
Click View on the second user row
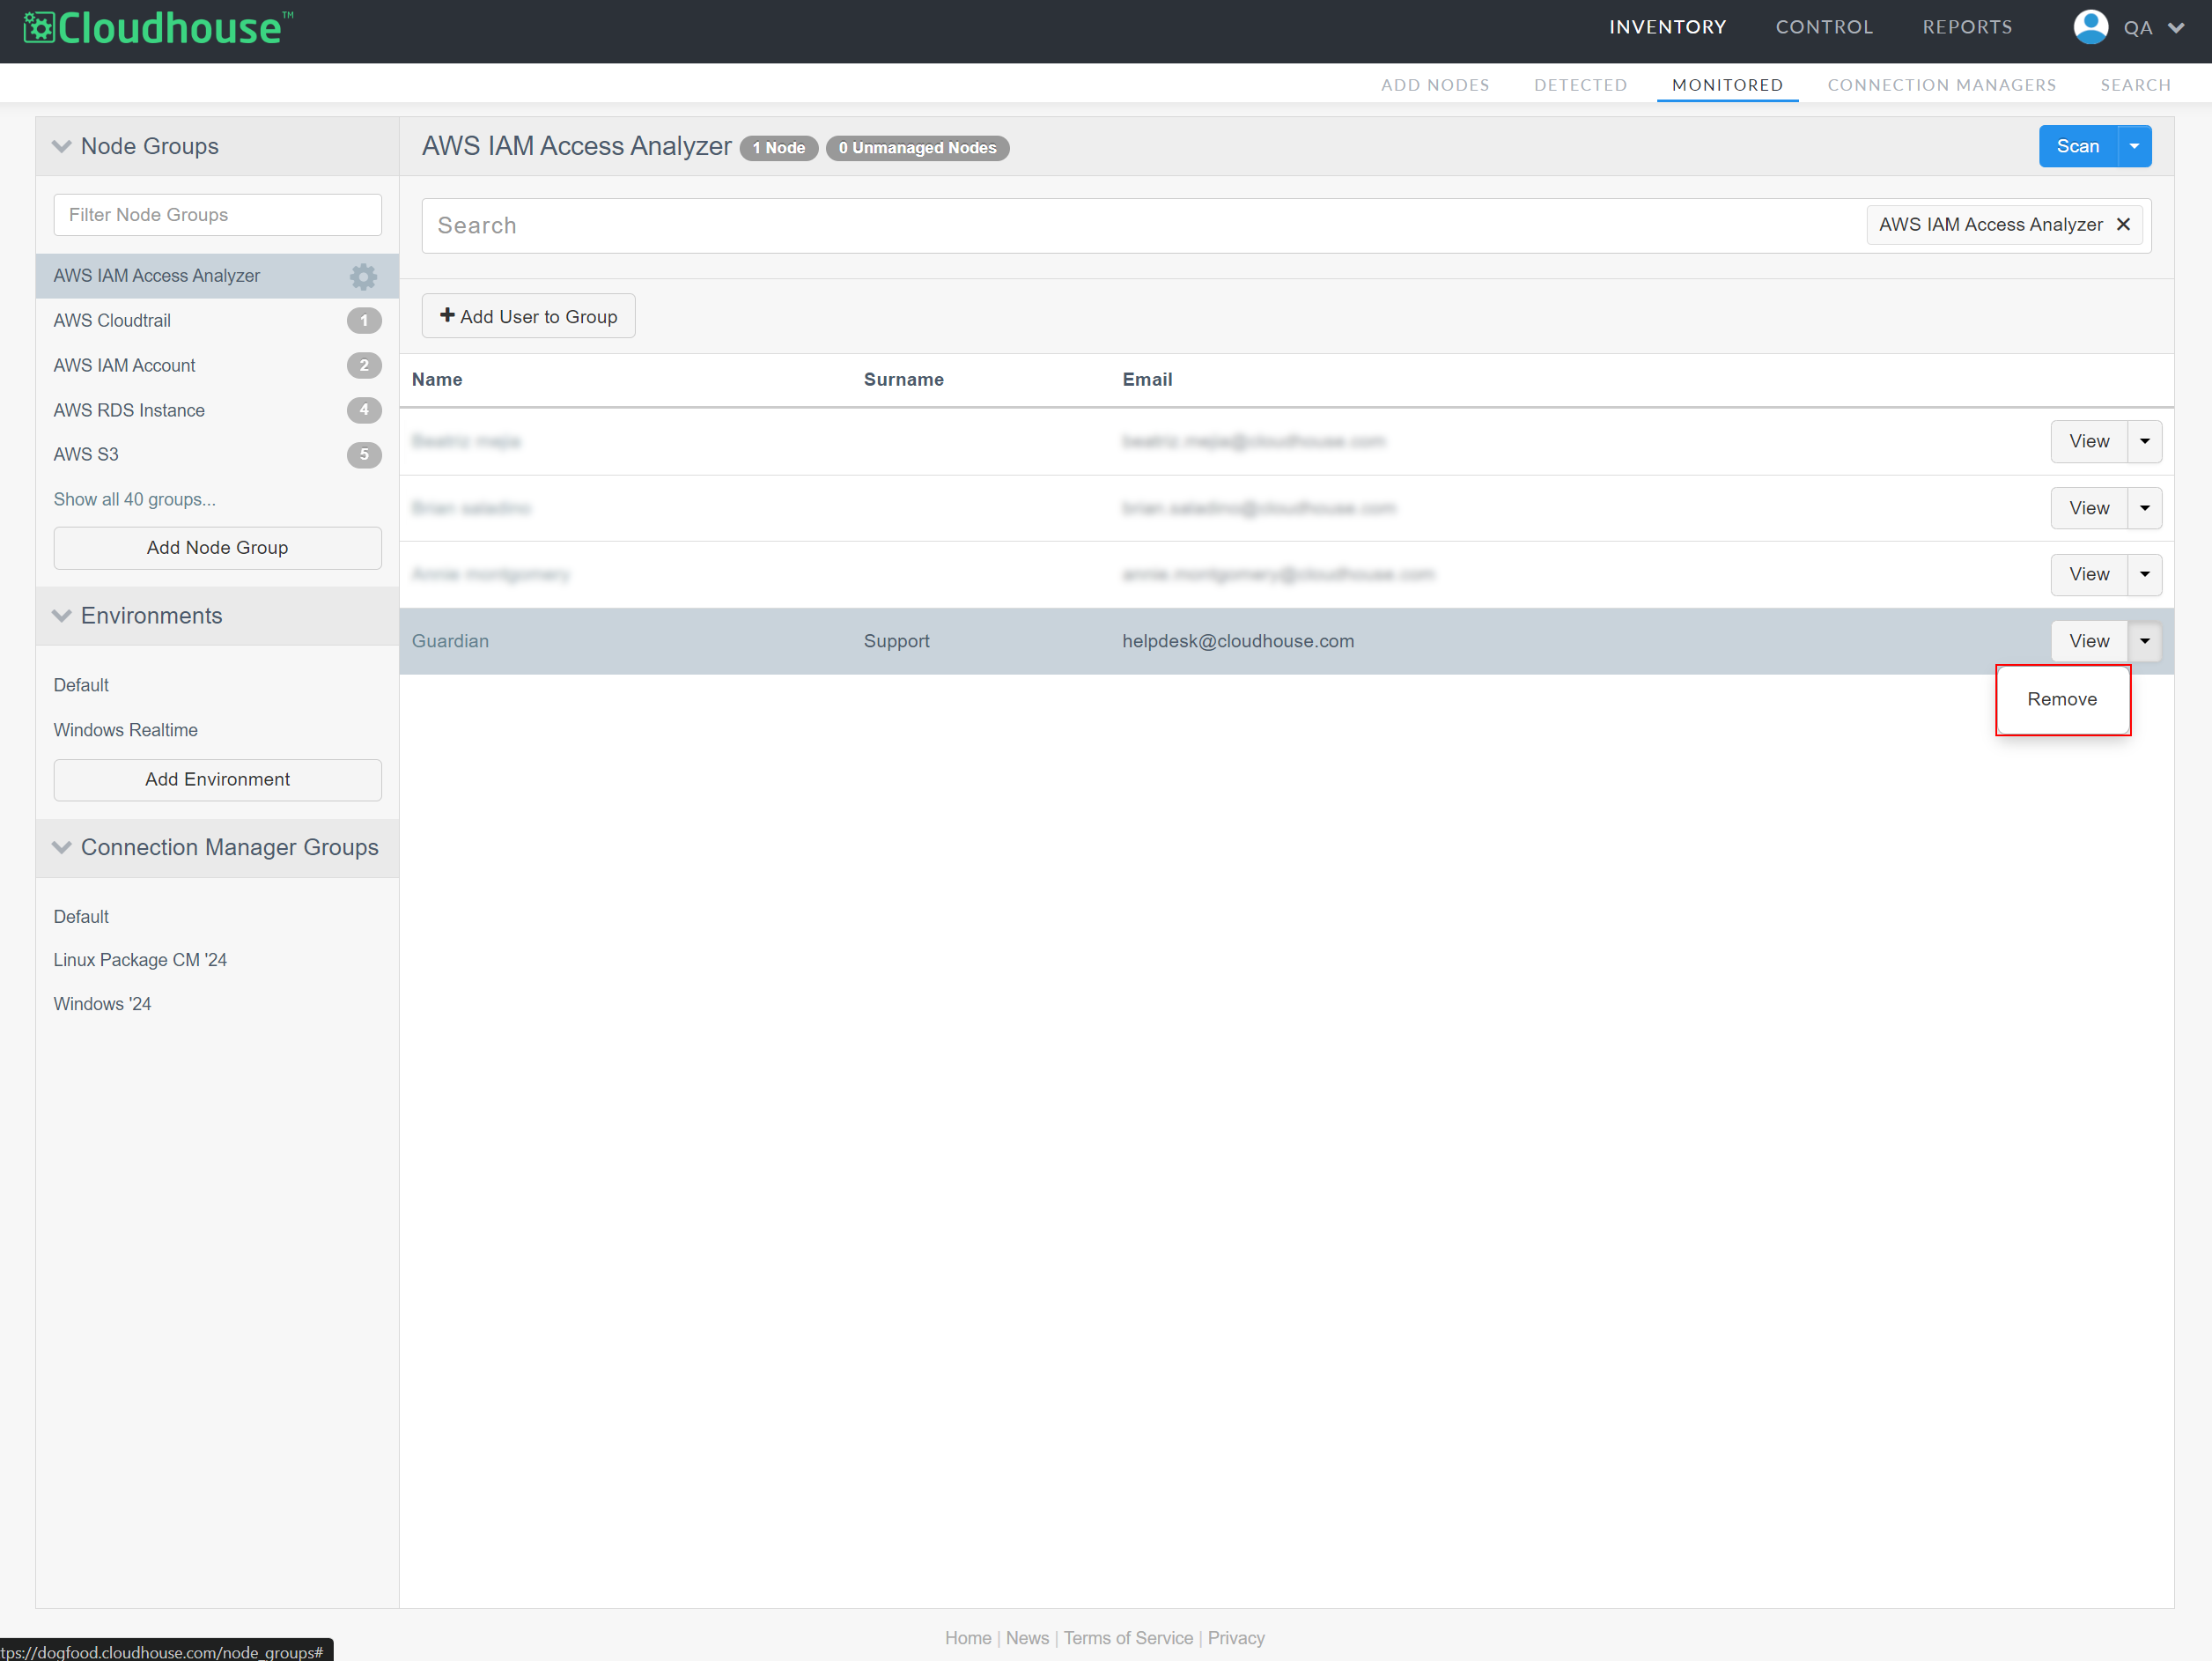tap(2088, 508)
